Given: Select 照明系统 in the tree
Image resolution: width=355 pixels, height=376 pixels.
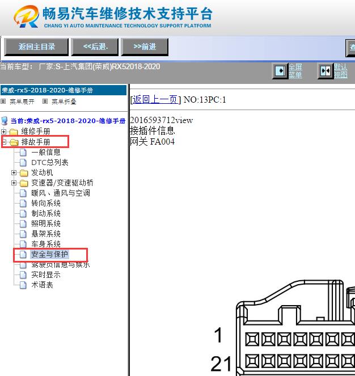Looking at the screenshot, I should (46, 224).
